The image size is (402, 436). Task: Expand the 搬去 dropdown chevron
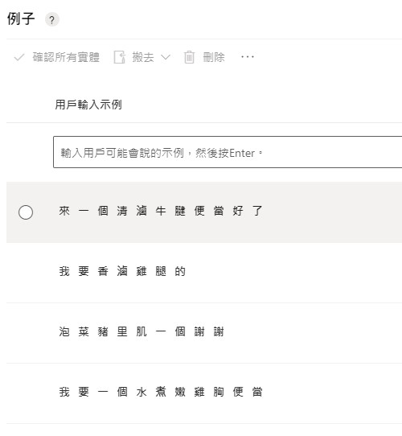(166, 57)
